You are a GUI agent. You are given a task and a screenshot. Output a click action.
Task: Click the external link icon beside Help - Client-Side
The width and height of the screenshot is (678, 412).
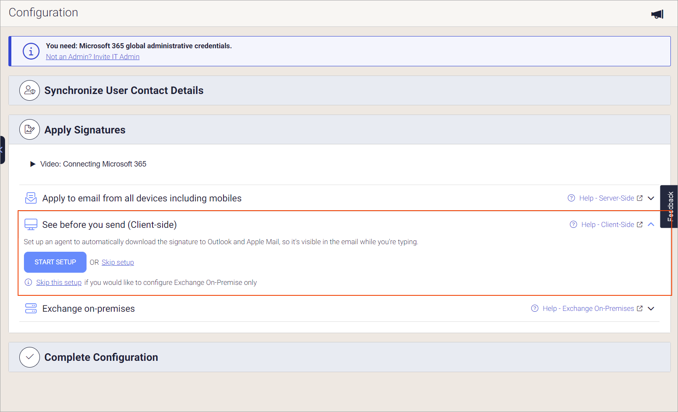(640, 224)
